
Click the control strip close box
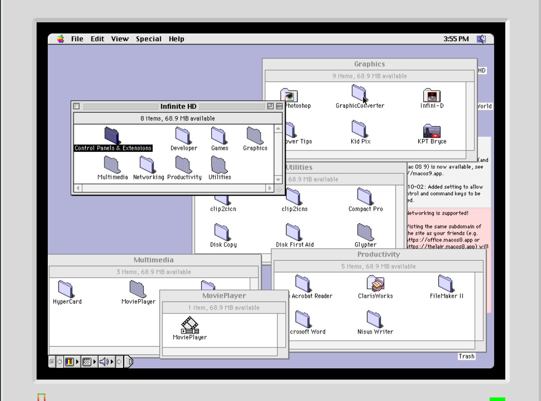pos(51,362)
